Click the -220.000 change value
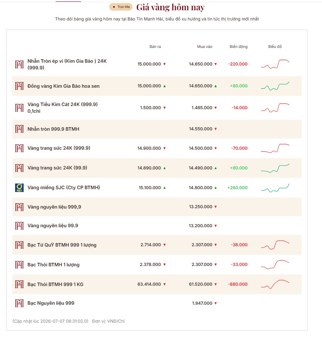This screenshot has height=341, width=322. (x=238, y=64)
